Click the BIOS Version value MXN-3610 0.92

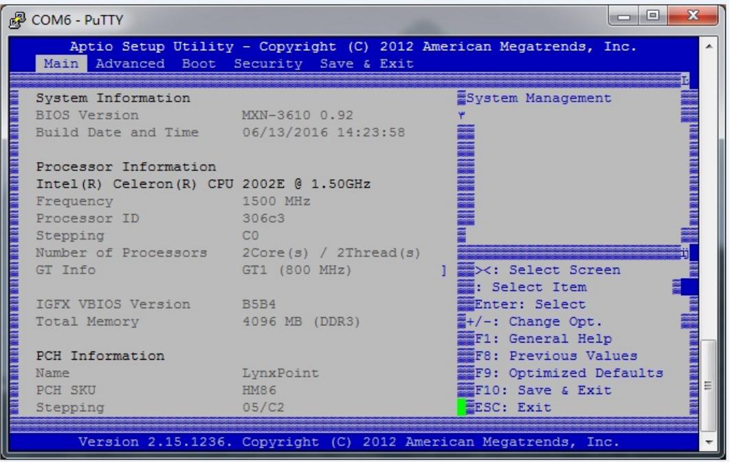click(297, 115)
